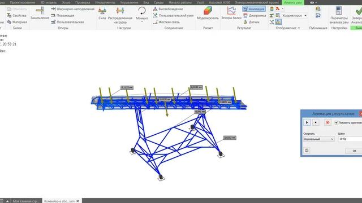Open the Инструменты ribbon tab

coord(105,2)
